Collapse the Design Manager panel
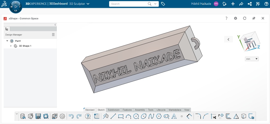Screen dimensions: 270x124 pyautogui.click(x=55, y=25)
